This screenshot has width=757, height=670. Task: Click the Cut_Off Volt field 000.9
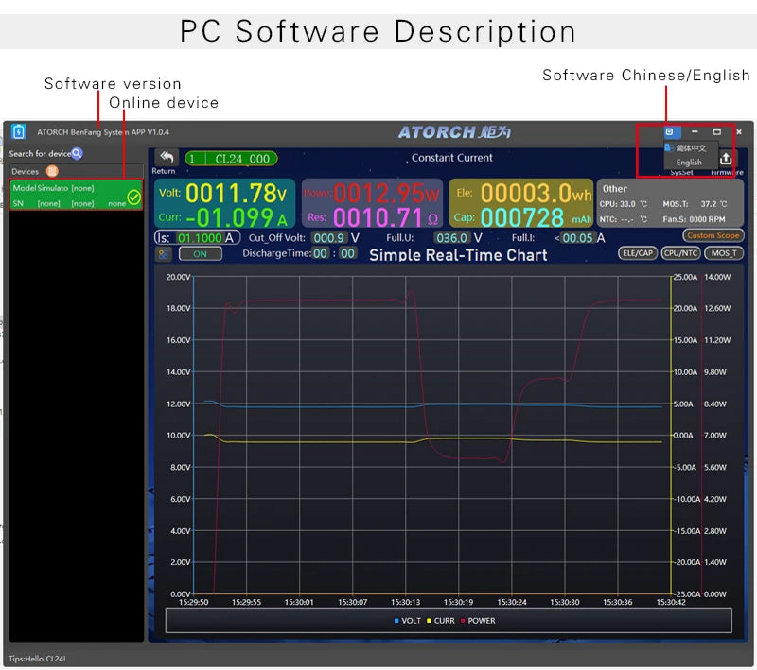[328, 237]
